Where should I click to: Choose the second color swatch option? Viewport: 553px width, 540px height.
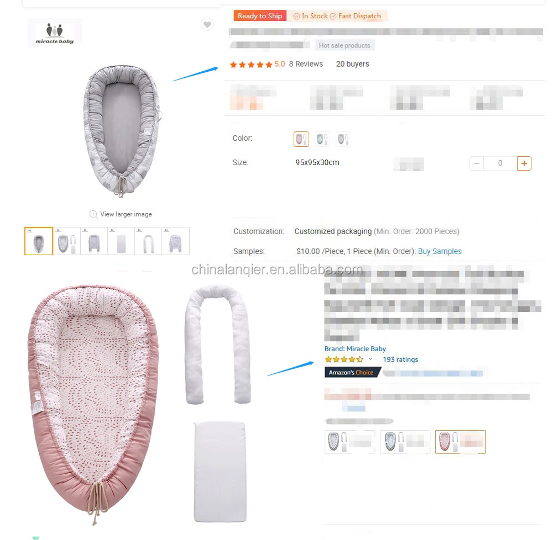[x=322, y=139]
